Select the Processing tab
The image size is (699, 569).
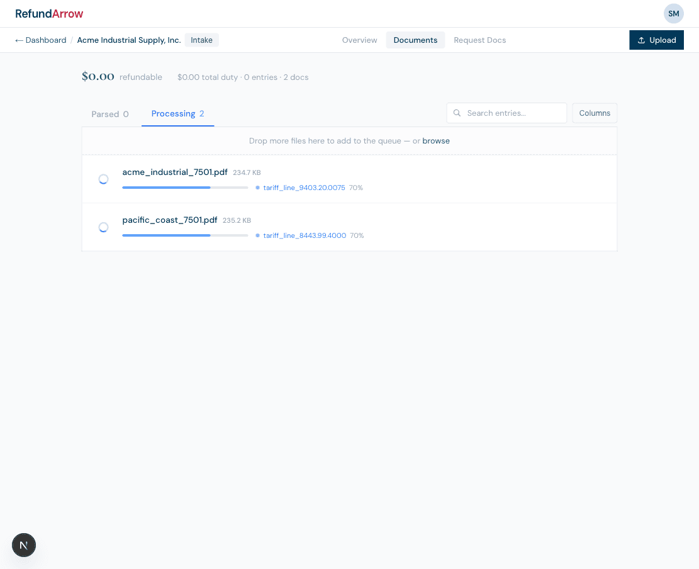177,113
